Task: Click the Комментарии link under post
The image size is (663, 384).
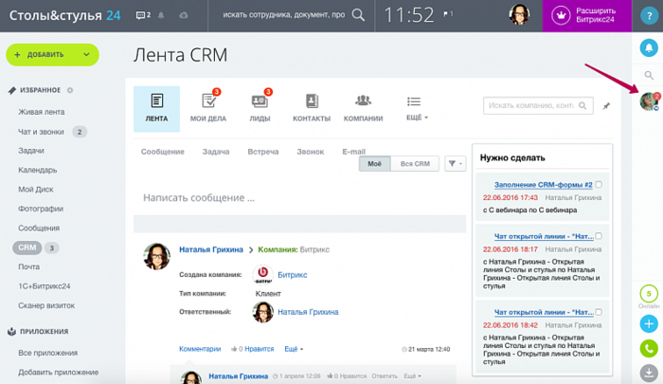Action: pyautogui.click(x=200, y=349)
